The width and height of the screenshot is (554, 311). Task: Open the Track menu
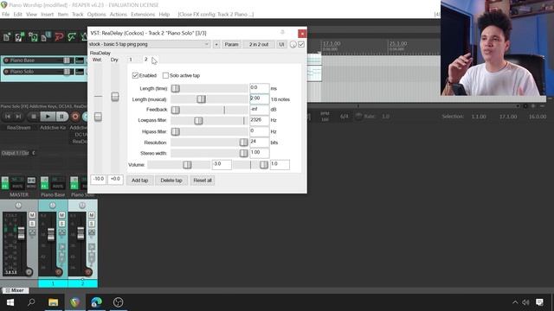78,15
